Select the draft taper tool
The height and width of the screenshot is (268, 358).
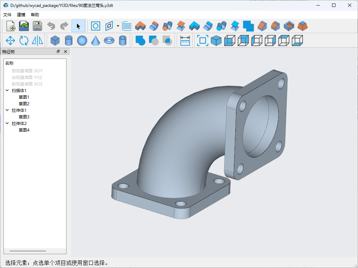click(303, 26)
